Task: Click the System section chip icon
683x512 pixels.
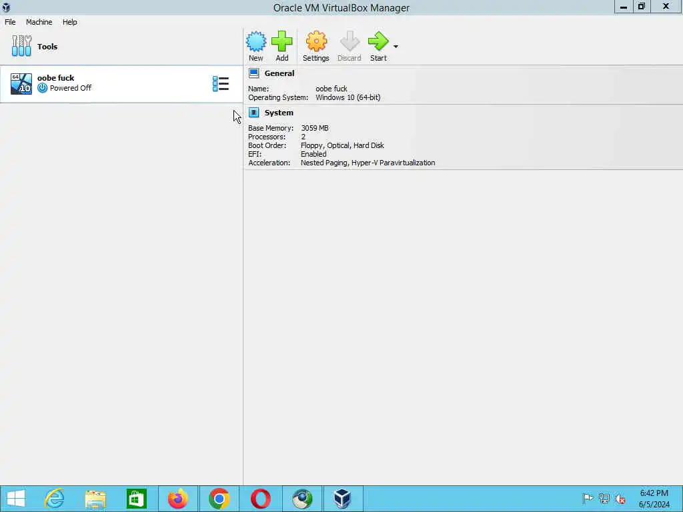Action: click(254, 113)
